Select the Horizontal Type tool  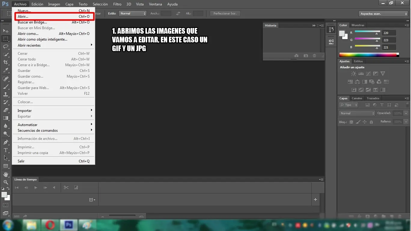click(x=6, y=150)
